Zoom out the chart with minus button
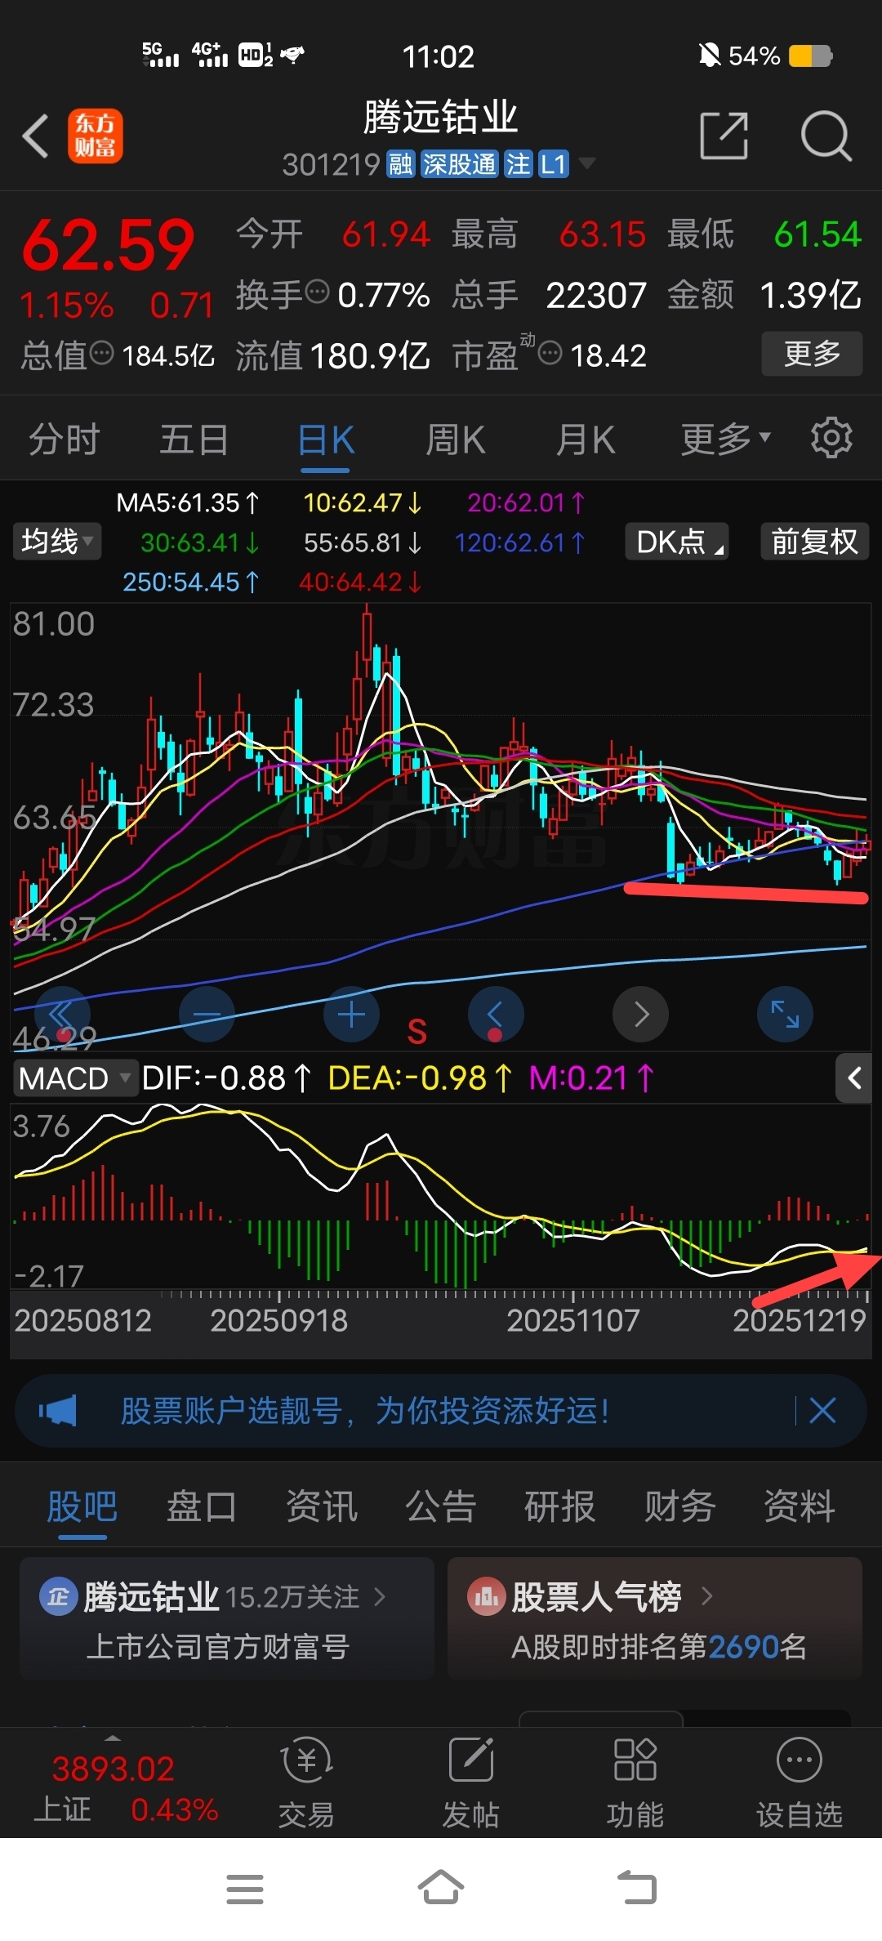The width and height of the screenshot is (882, 1941). coord(207,1014)
